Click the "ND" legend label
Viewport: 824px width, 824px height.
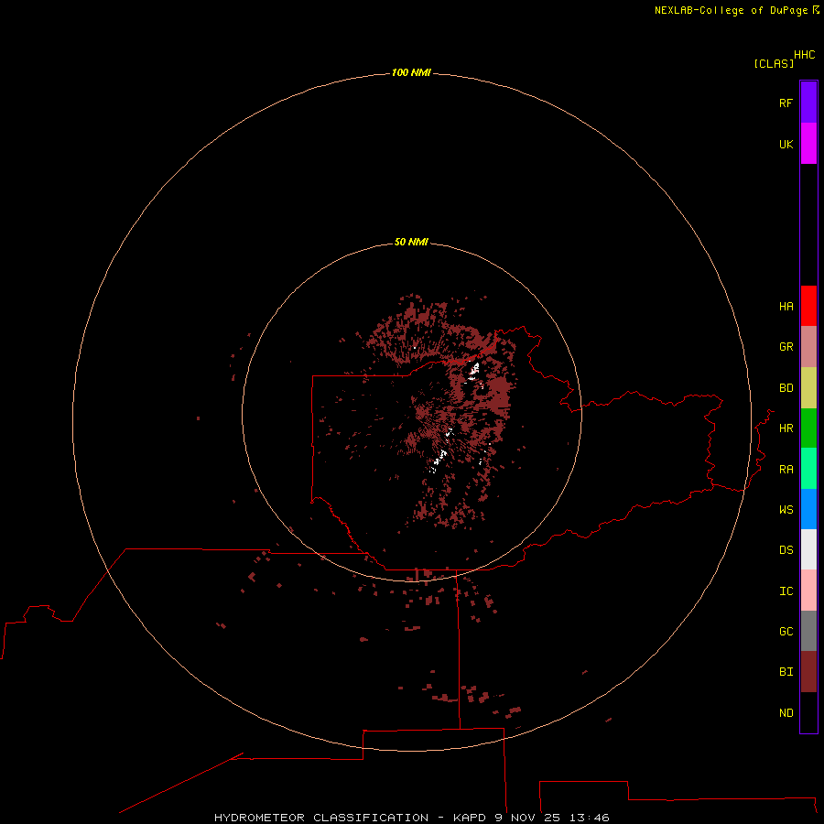786,713
